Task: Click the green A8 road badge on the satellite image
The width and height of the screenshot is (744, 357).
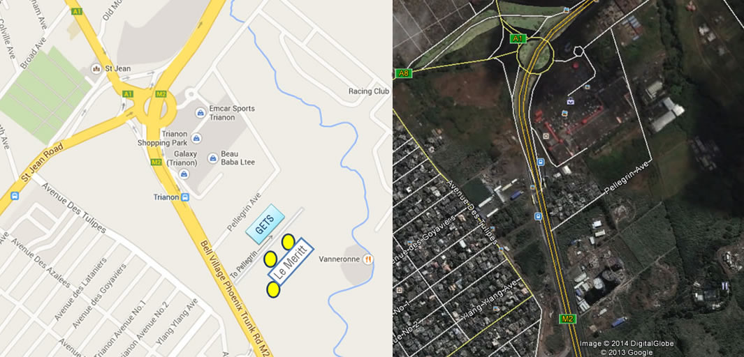Action: [403, 73]
